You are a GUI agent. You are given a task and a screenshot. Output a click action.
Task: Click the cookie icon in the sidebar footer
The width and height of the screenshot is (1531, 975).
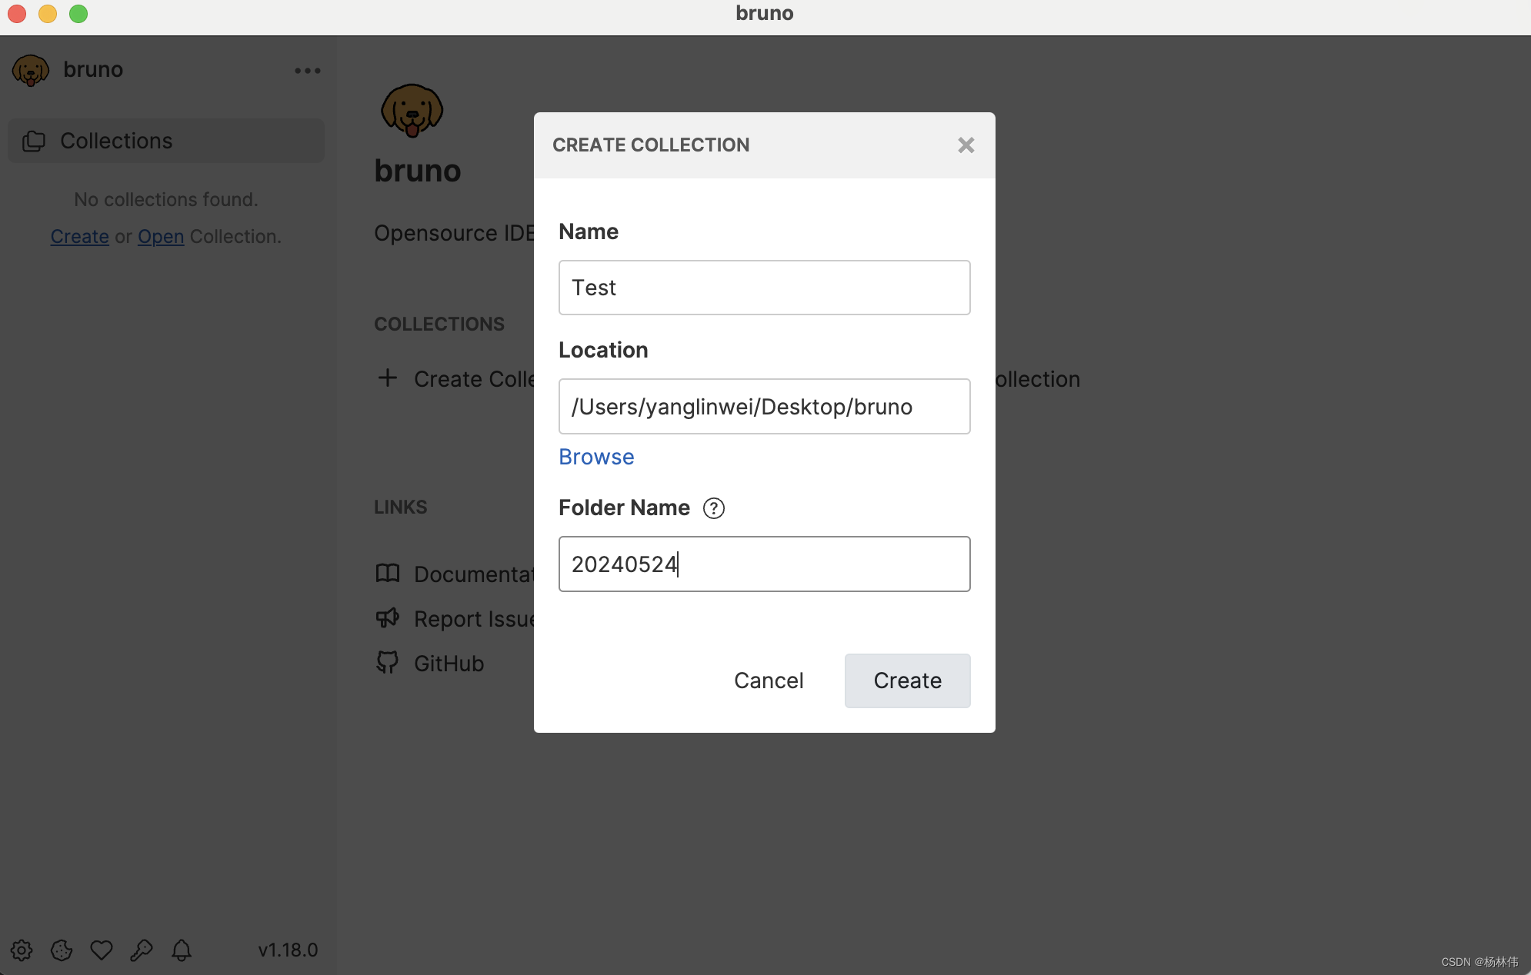click(x=62, y=950)
